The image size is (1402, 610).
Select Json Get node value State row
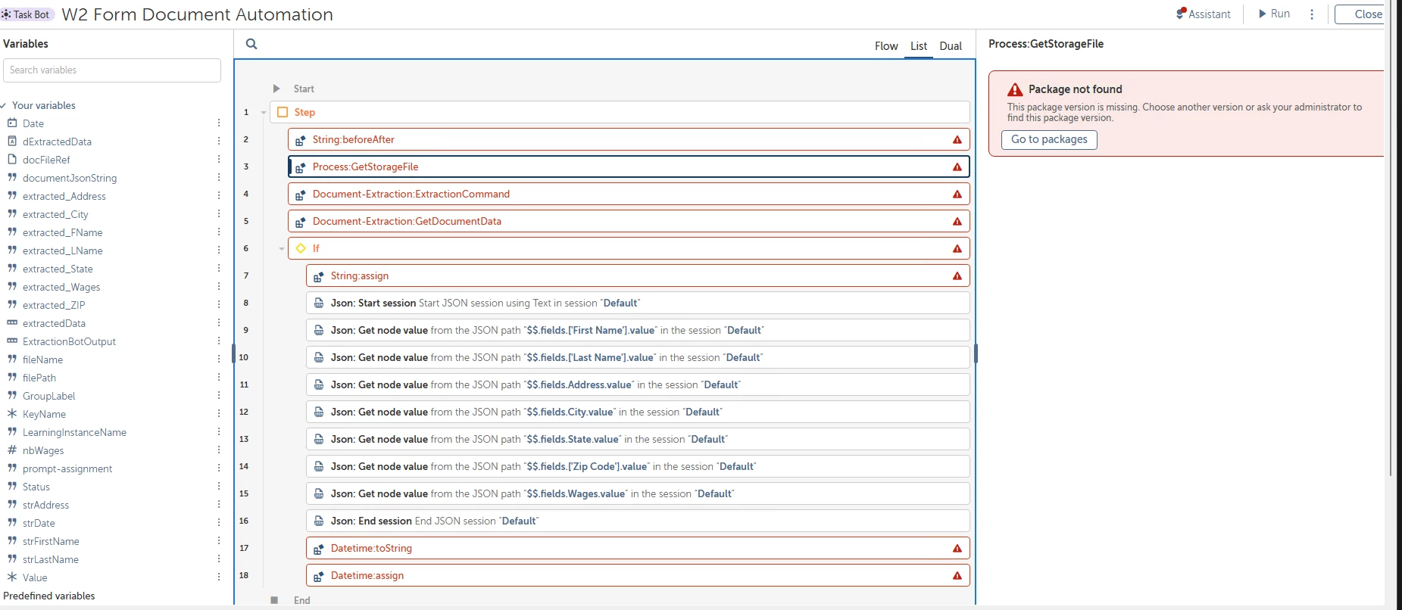[638, 439]
